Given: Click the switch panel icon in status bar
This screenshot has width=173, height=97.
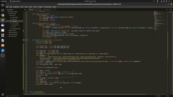Looking at the screenshot, I should pyautogui.click(x=7, y=96).
